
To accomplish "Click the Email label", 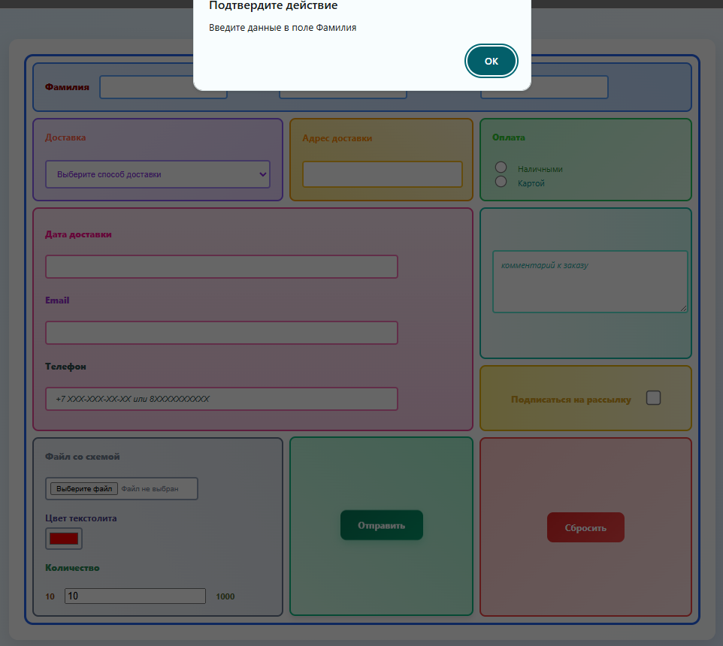I will point(57,300).
